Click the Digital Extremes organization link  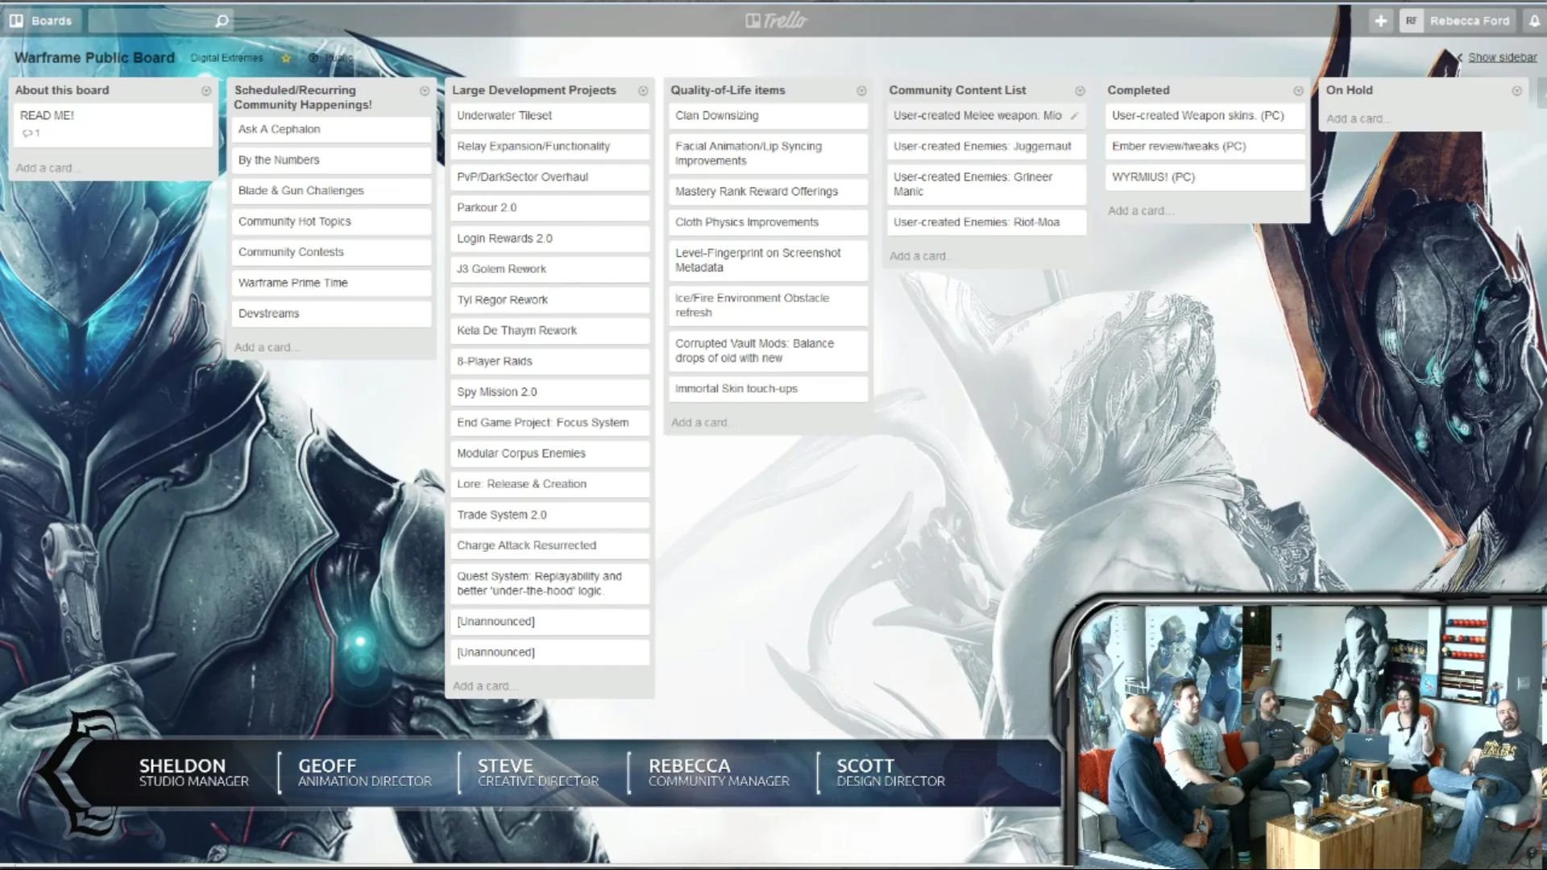(x=226, y=58)
